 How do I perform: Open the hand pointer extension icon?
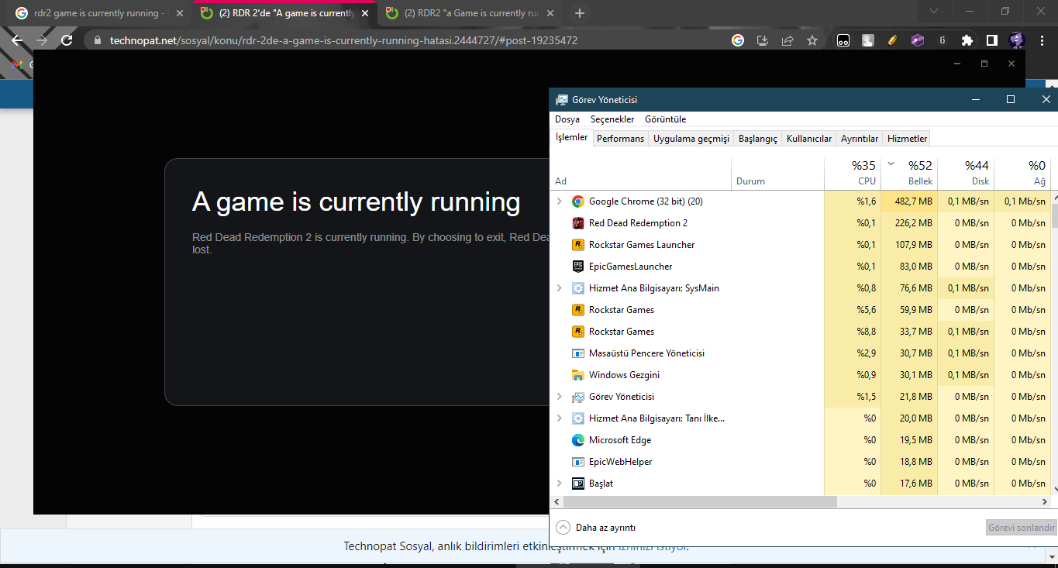pos(868,40)
